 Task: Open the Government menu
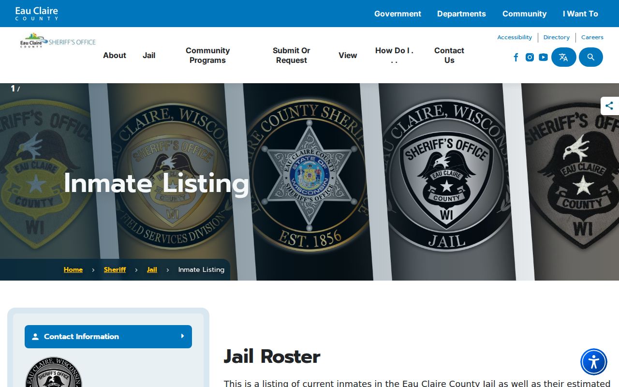pos(398,14)
